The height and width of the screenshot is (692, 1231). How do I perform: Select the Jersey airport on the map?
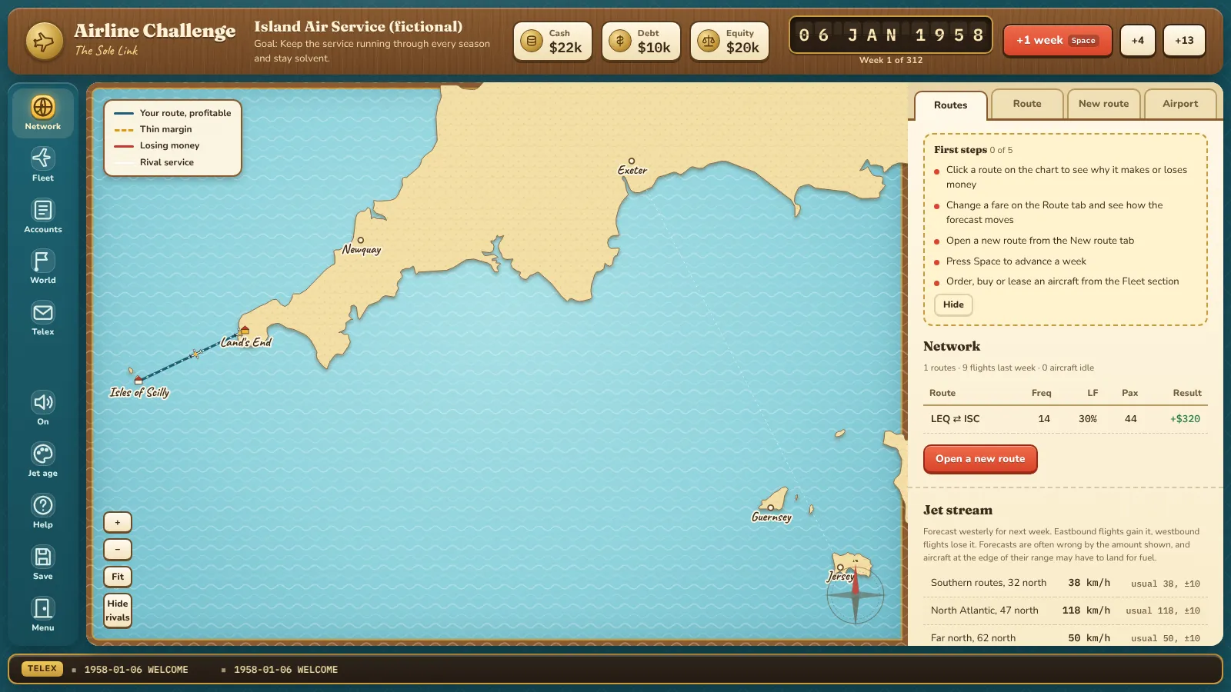click(x=840, y=567)
